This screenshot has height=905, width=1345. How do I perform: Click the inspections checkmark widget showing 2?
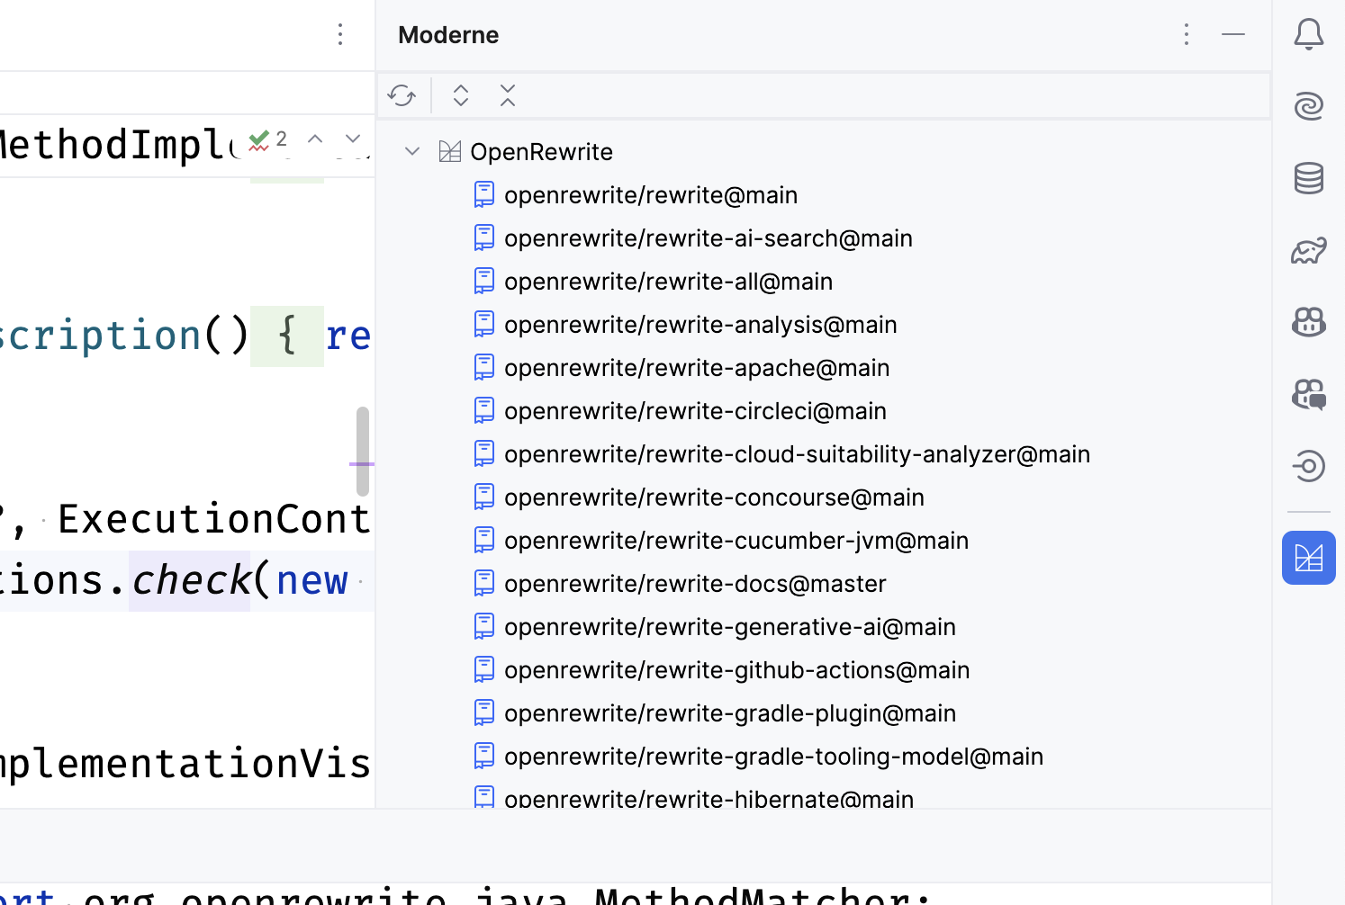[267, 139]
